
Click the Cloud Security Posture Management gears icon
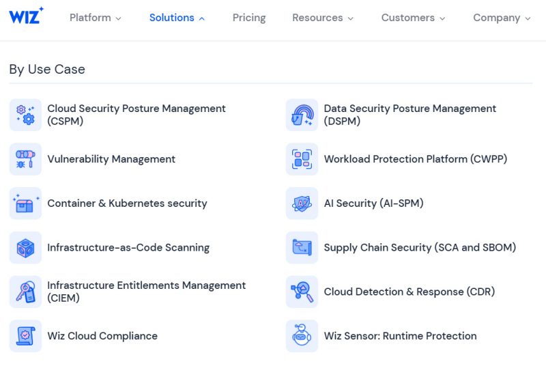(x=25, y=115)
